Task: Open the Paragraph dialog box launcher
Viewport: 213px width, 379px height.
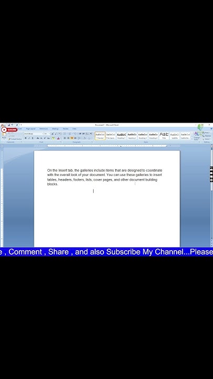Action: pos(92,142)
